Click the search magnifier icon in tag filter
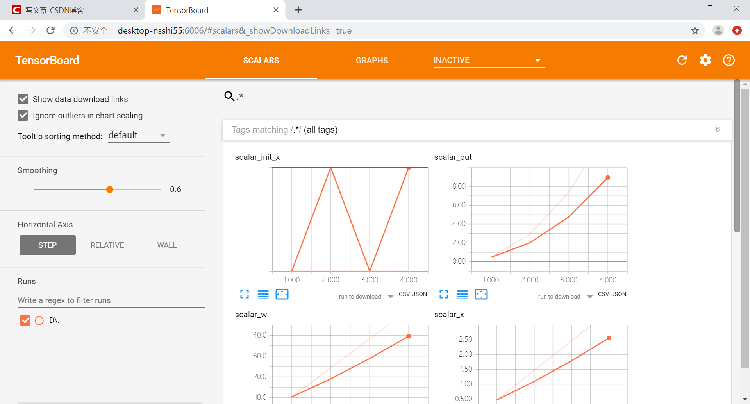The height and width of the screenshot is (404, 750). click(x=229, y=96)
